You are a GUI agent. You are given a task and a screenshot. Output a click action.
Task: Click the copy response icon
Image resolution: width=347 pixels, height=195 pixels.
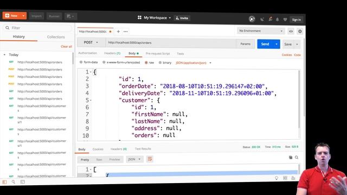[x=291, y=157]
